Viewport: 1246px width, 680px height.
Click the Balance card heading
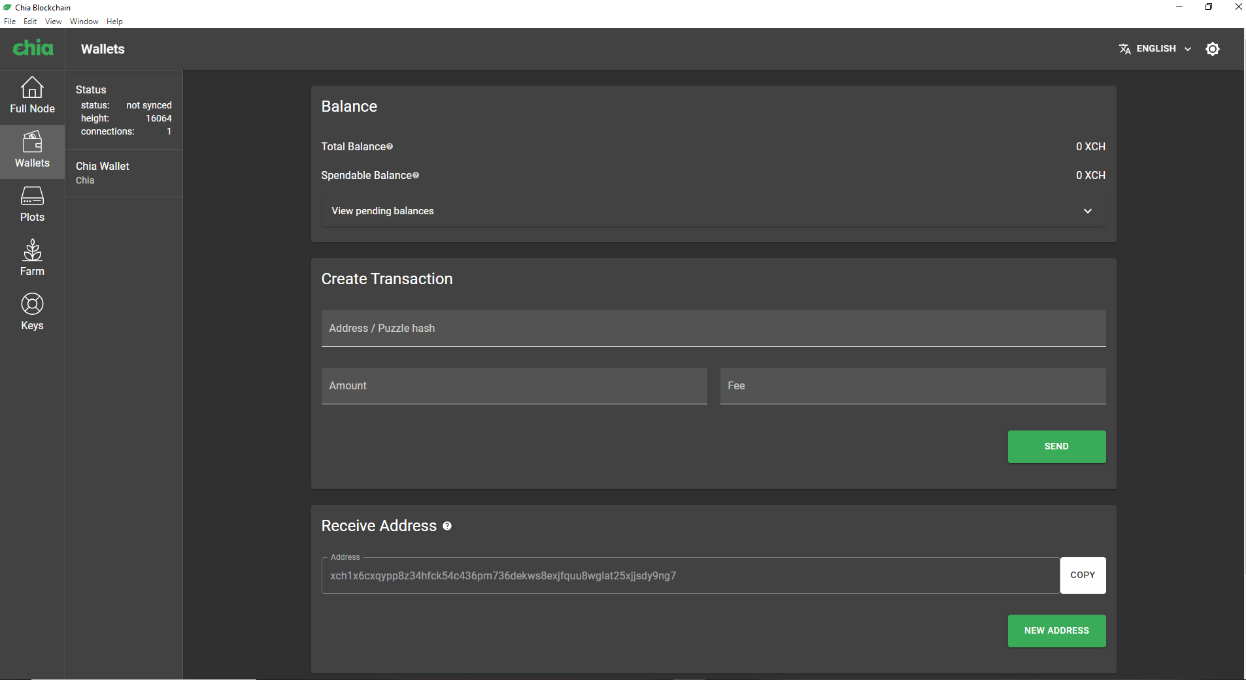coord(349,106)
